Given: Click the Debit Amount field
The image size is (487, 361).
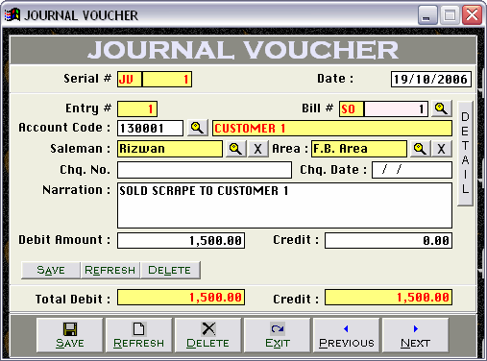Looking at the screenshot, I should coord(182,241).
